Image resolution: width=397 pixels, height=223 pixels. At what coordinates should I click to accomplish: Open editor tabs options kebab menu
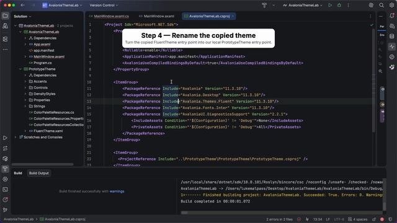tap(370, 16)
